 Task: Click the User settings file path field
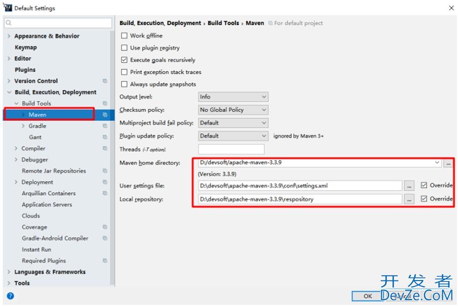tap(301, 186)
